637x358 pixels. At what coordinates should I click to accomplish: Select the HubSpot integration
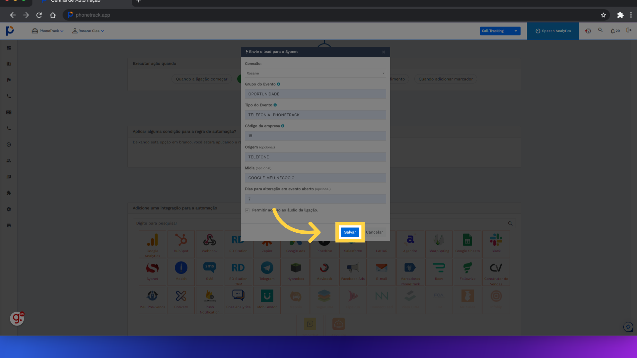pos(181,244)
